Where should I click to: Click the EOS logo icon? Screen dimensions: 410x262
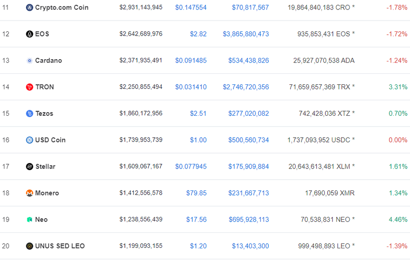pos(30,34)
